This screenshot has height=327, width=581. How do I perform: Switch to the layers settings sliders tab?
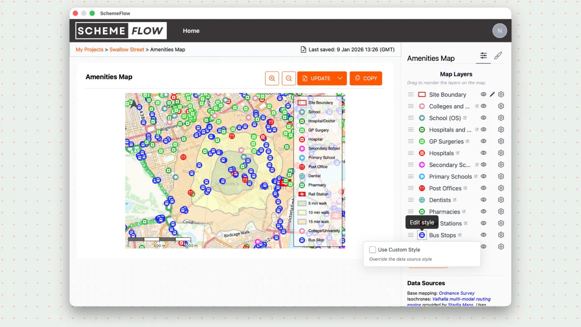coord(483,56)
